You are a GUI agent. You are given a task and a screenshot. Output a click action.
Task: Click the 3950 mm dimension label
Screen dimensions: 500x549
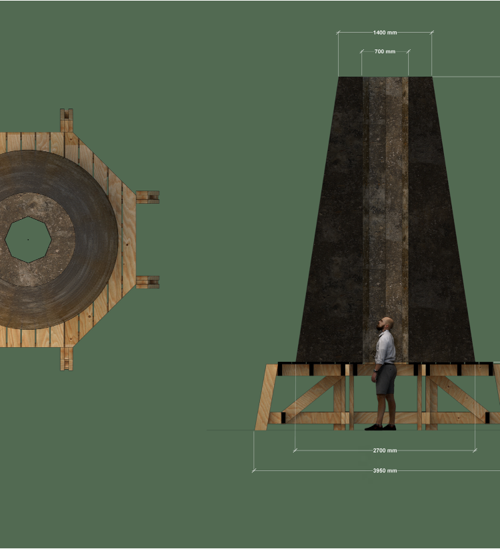pos(385,470)
